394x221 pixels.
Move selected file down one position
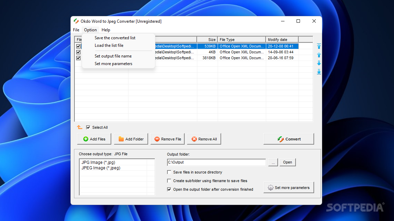click(x=319, y=63)
